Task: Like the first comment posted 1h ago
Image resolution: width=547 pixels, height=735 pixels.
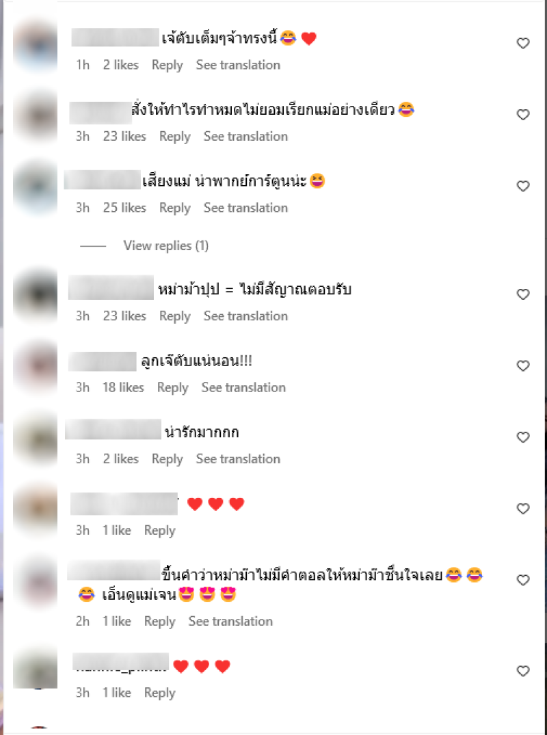Action: 522,43
